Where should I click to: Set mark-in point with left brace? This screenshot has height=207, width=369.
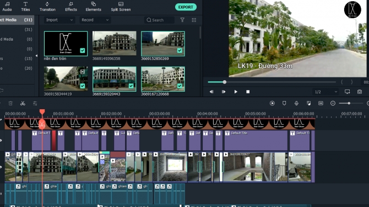341,82
